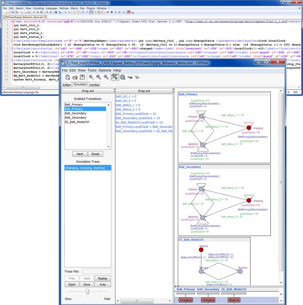Click Next button under Enabled Transitions

pos(80,154)
